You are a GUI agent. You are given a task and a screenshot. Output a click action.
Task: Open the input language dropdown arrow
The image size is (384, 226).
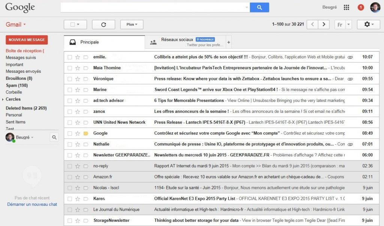click(348, 24)
